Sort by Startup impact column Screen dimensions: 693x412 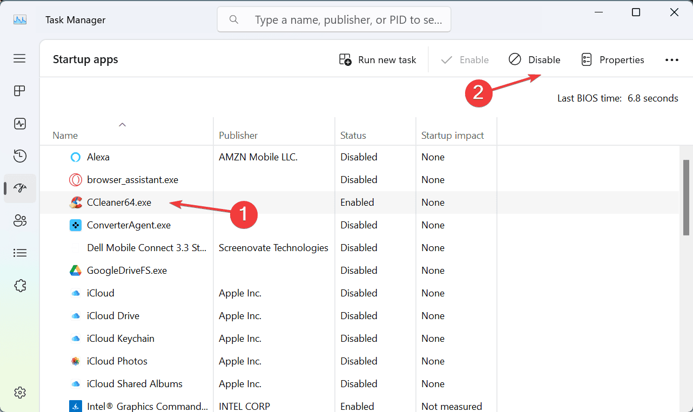(453, 136)
